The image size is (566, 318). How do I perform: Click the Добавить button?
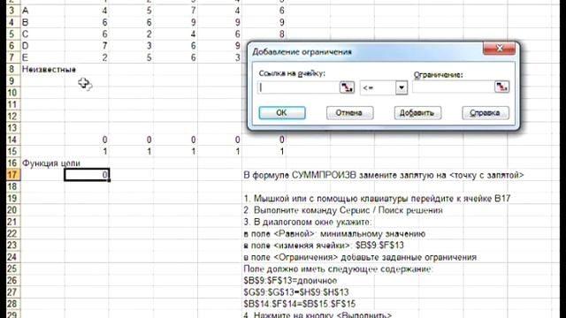click(x=417, y=113)
